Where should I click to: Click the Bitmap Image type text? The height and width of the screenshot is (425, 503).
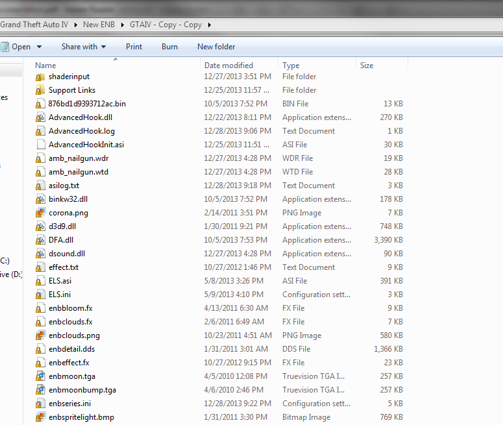tap(306, 417)
